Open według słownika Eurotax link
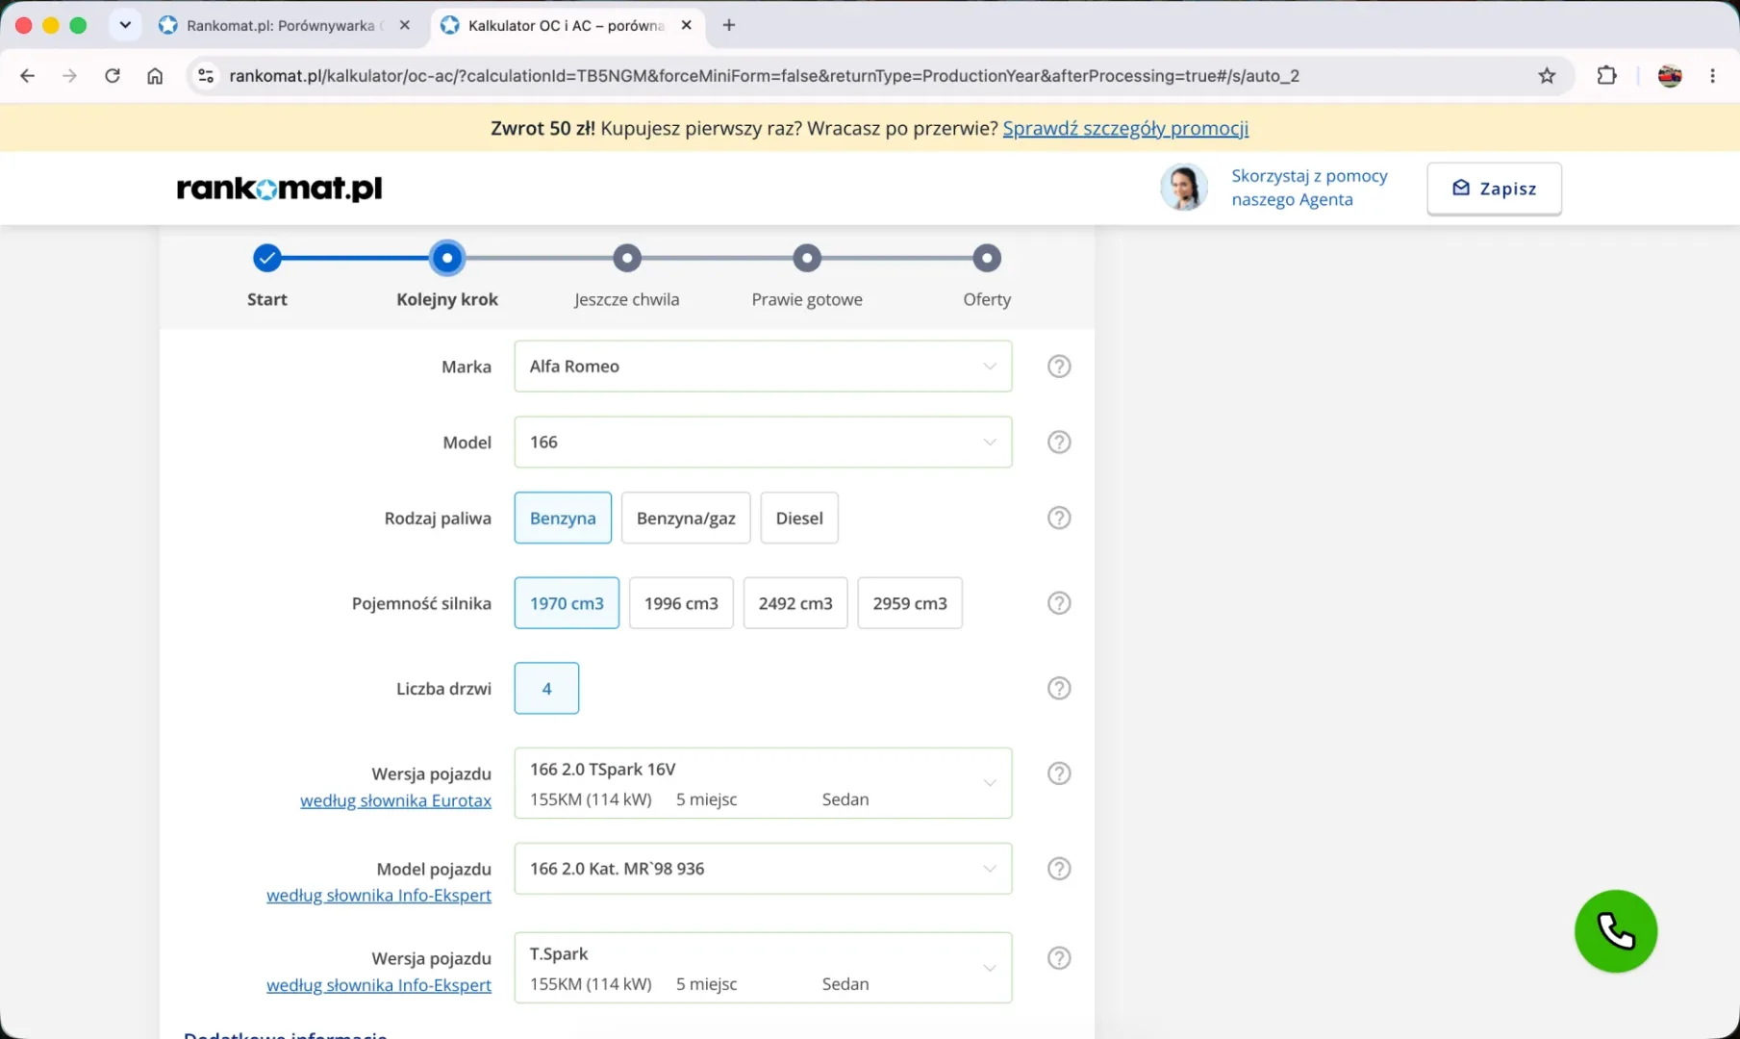 click(x=395, y=800)
